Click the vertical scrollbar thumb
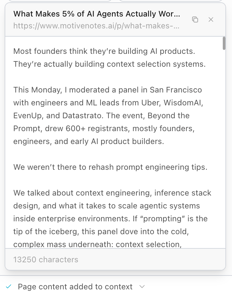 [x=224, y=43]
